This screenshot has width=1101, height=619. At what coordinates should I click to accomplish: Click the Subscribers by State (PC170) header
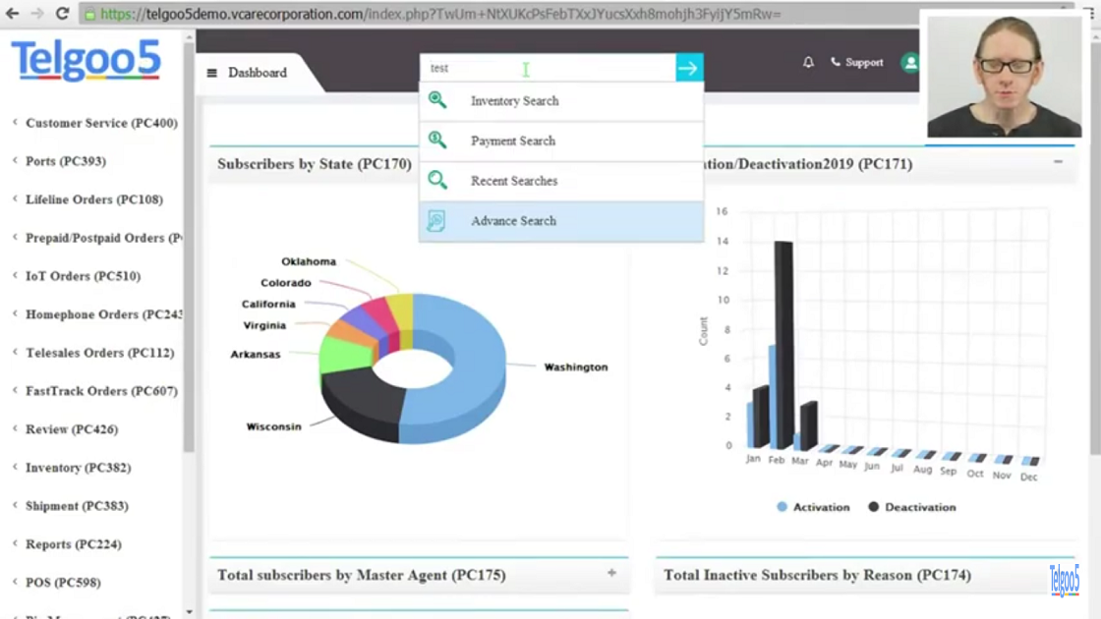pos(314,163)
